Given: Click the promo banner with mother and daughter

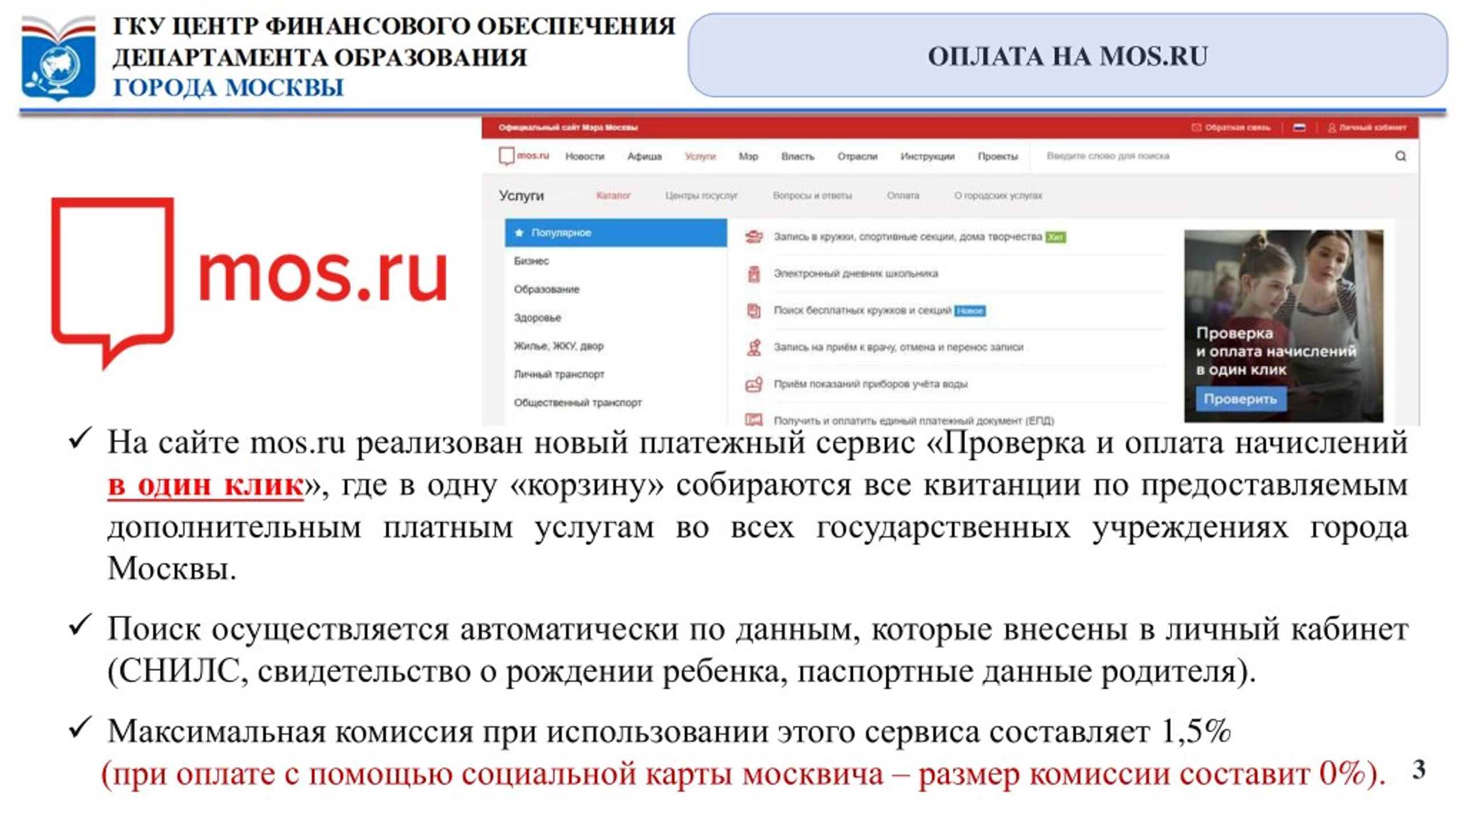Looking at the screenshot, I should click(x=1284, y=326).
